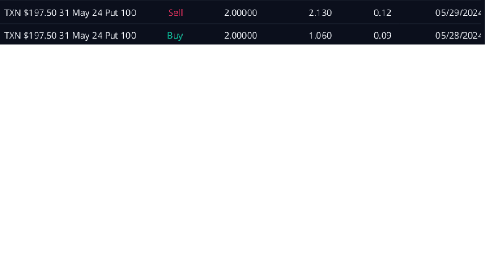
Task: Click the word Put in the Sell row
Action: [111, 13]
